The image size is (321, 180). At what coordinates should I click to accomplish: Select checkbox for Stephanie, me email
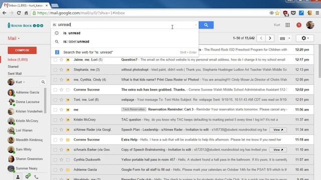[x=55, y=69]
